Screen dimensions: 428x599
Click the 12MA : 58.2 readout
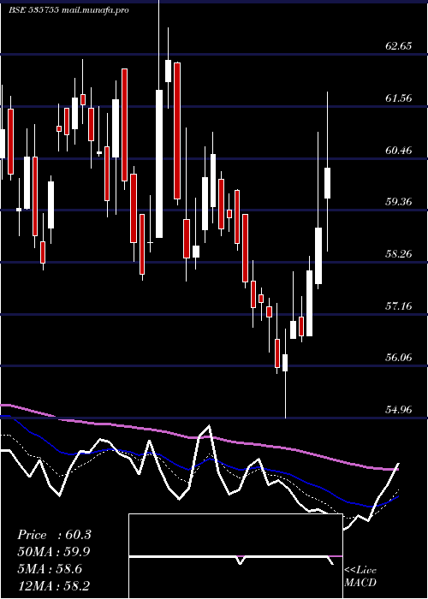(x=54, y=585)
